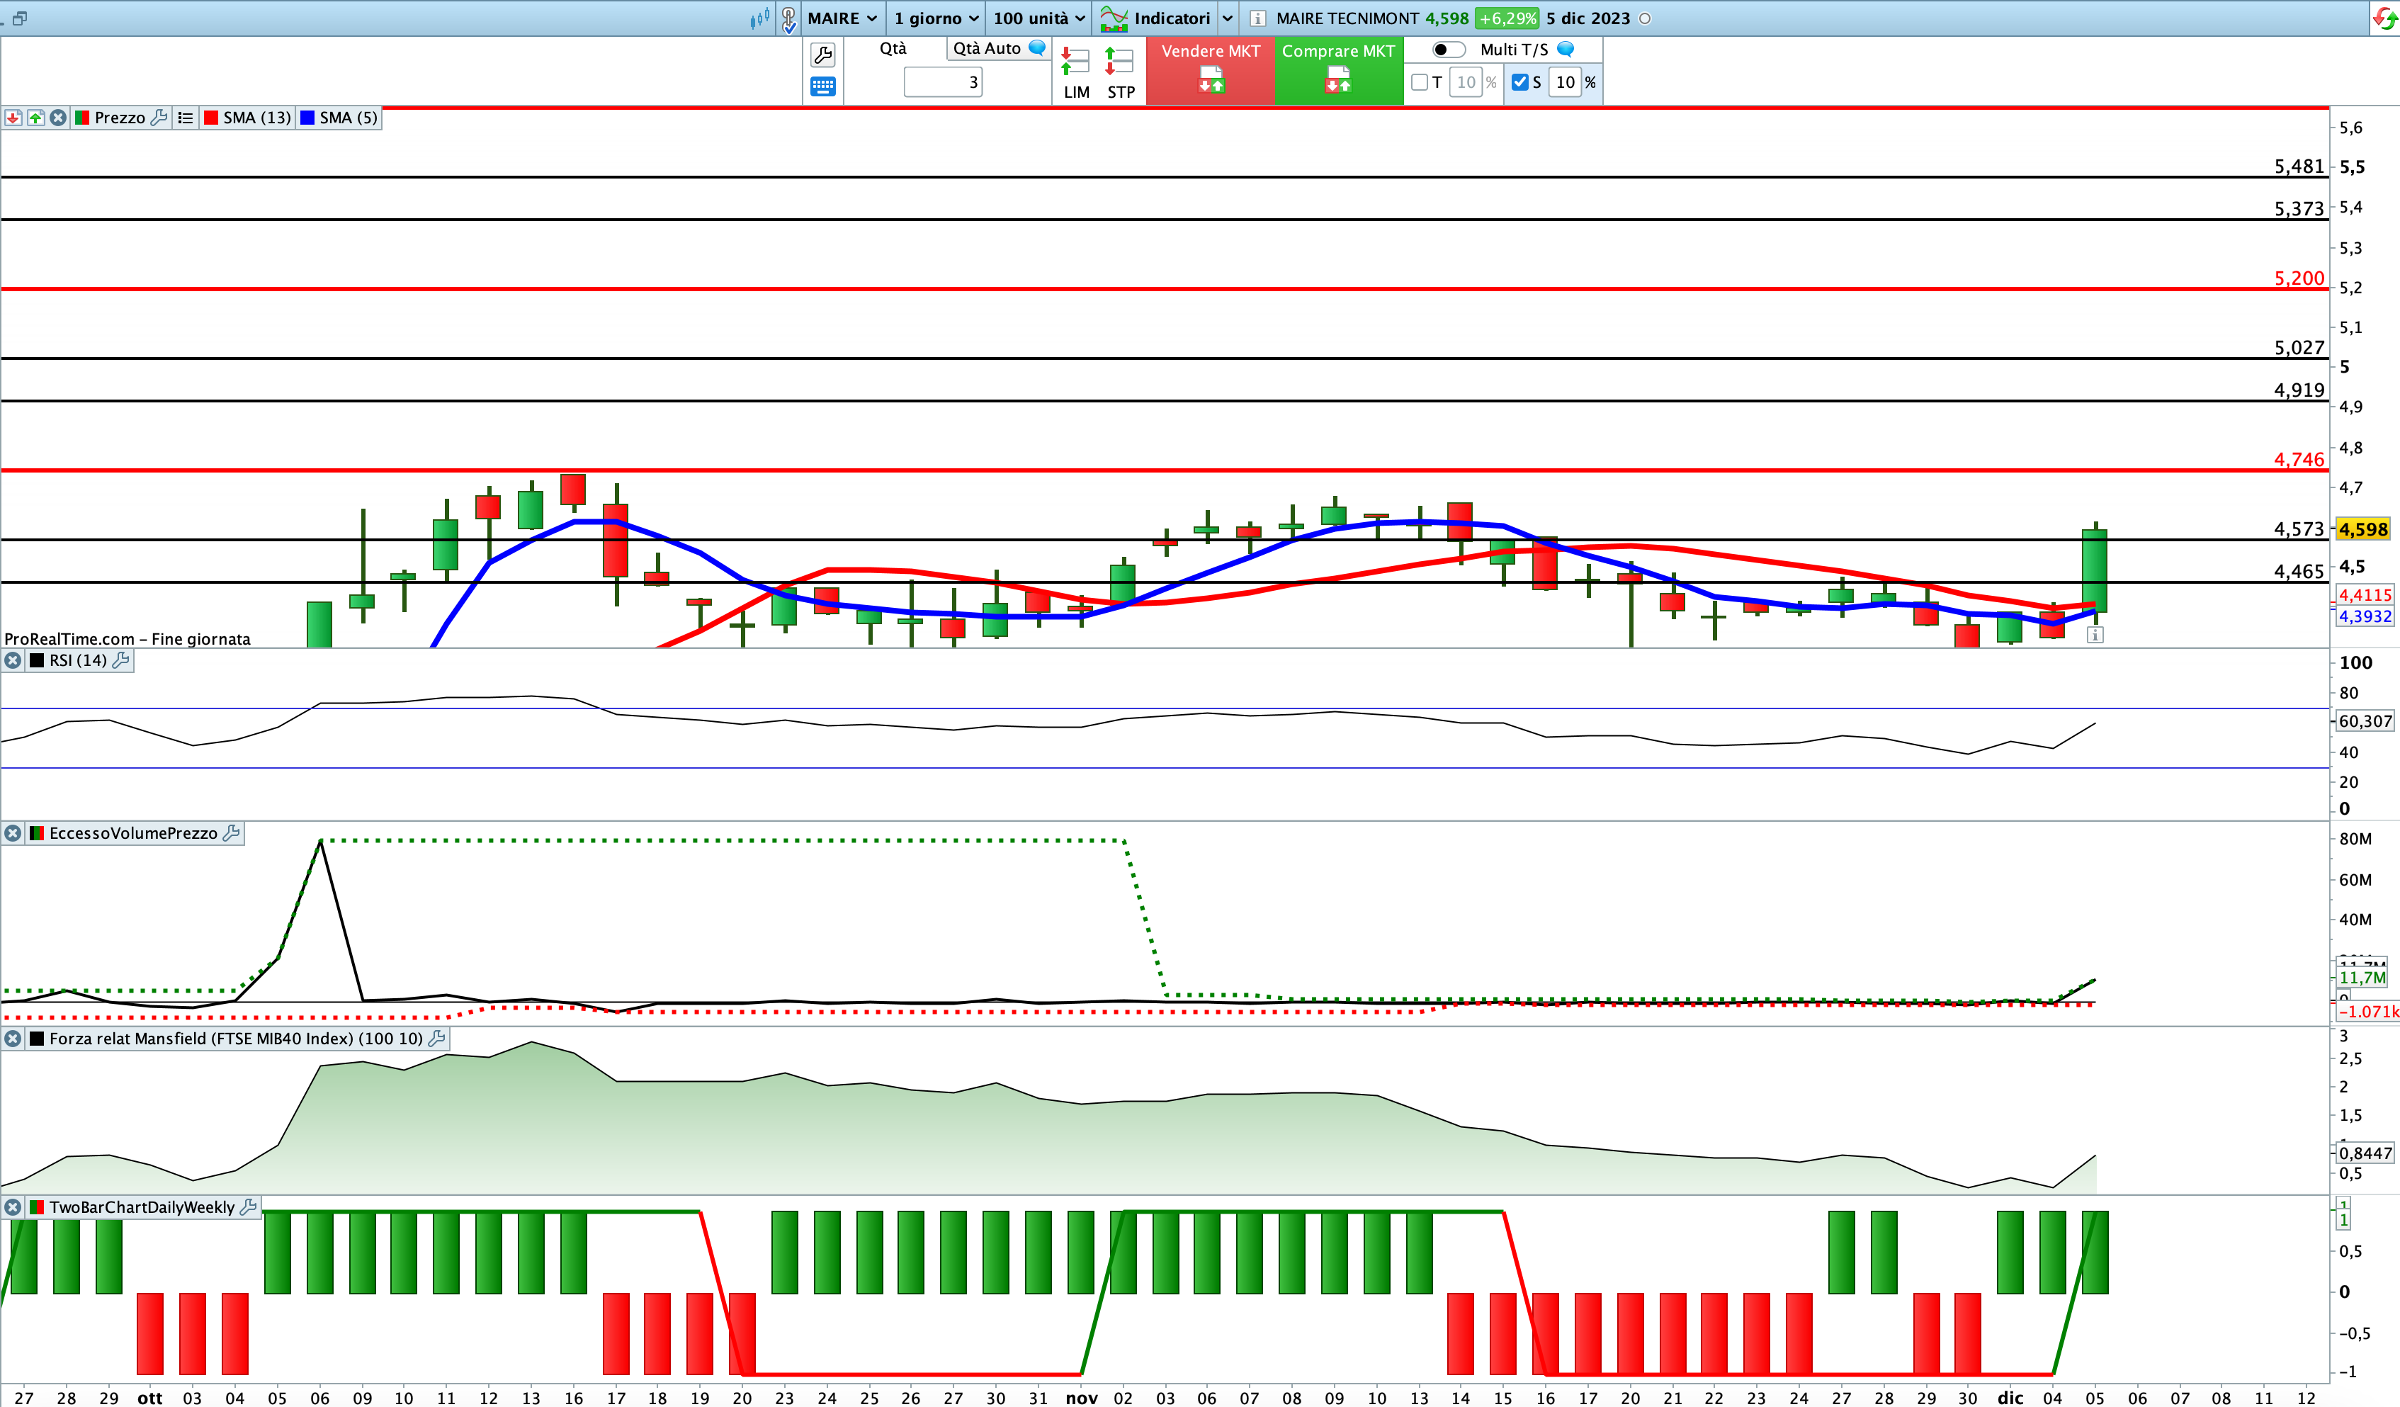Click the green-red Prezzo color swatch
The width and height of the screenshot is (2400, 1407).
[x=82, y=117]
